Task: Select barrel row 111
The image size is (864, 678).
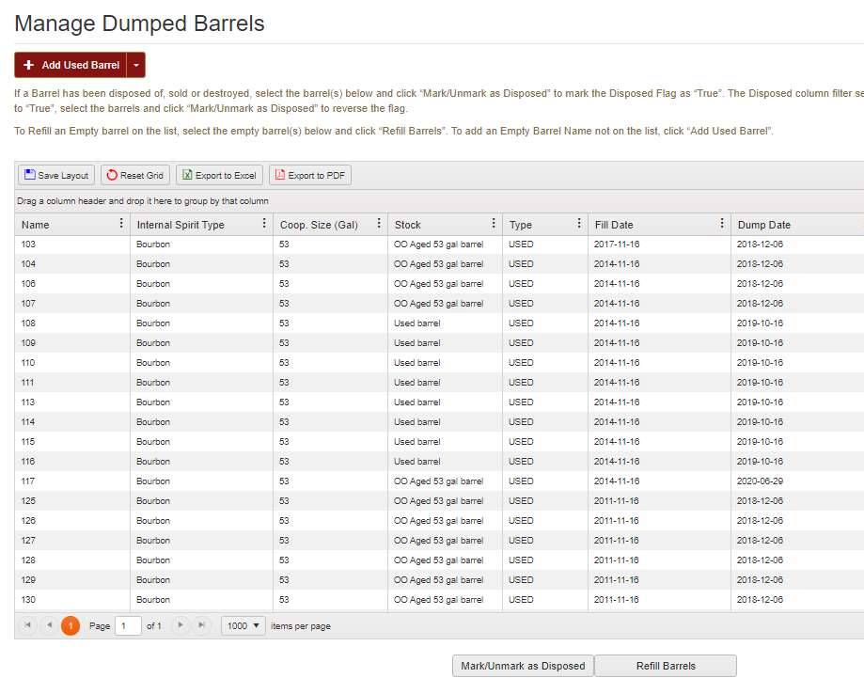Action: point(439,383)
